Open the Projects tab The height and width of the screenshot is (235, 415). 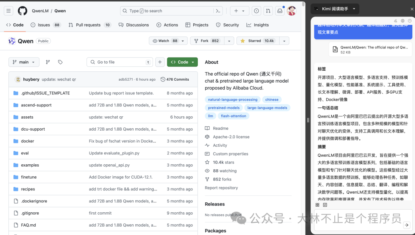pyautogui.click(x=197, y=25)
